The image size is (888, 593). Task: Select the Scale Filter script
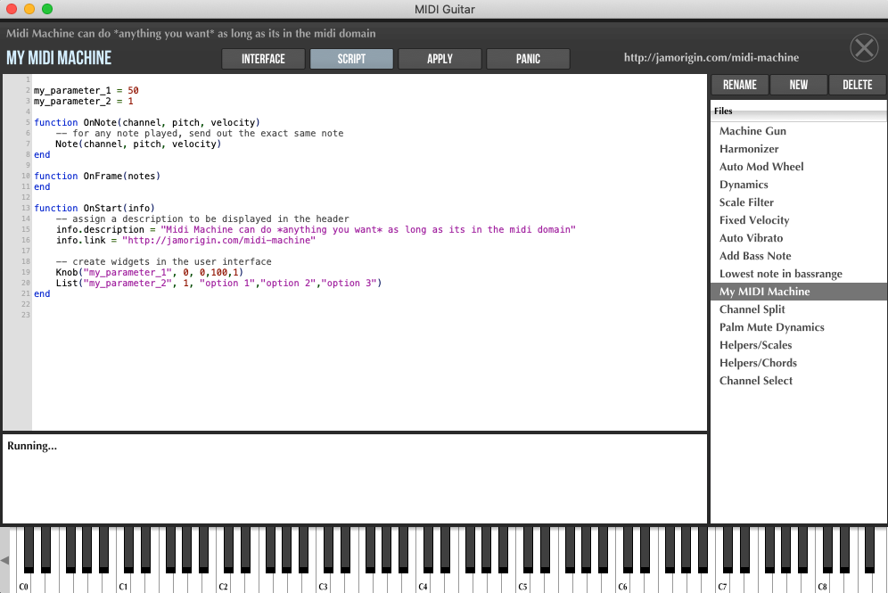pos(799,202)
